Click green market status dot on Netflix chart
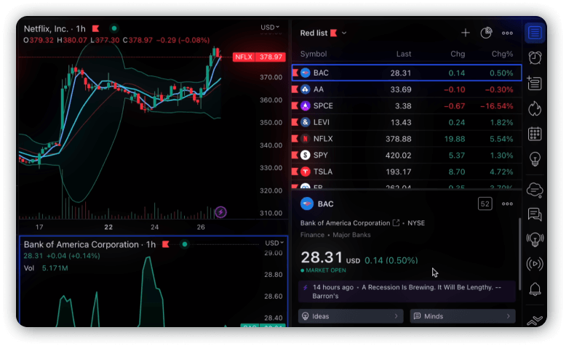 (114, 28)
